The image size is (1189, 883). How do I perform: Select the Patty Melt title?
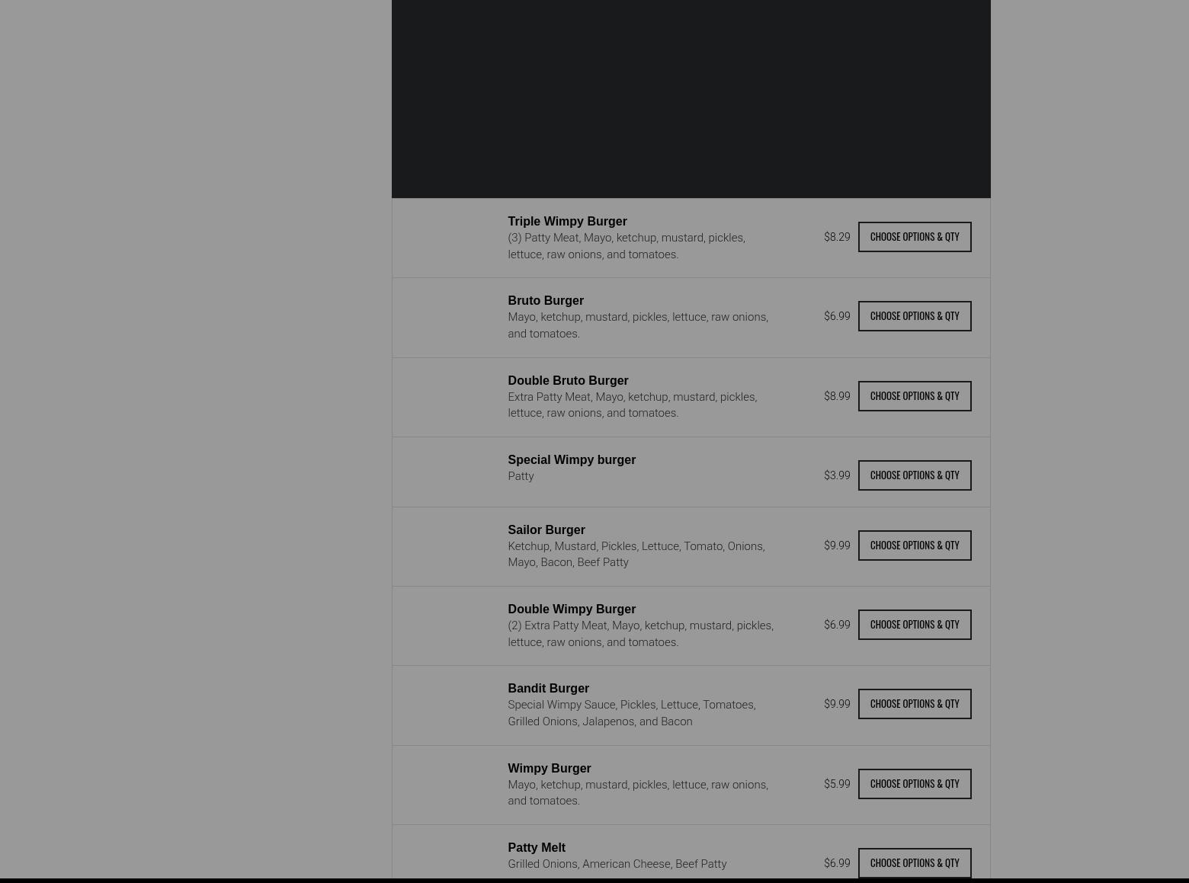click(537, 847)
